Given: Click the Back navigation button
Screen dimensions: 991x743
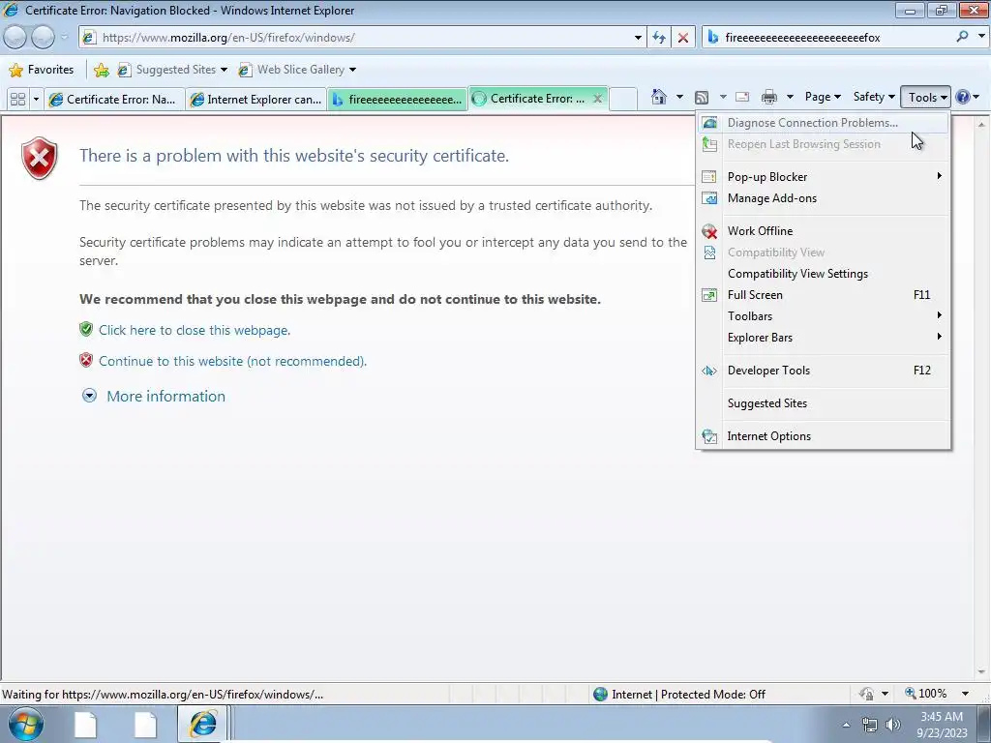Looking at the screenshot, I should [15, 38].
